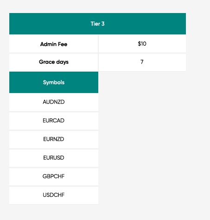Click the USDCHF text
The width and height of the screenshot is (210, 220).
click(x=54, y=195)
